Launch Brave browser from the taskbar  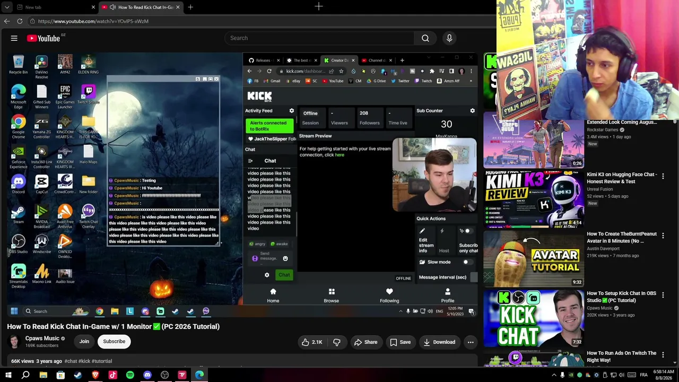click(x=95, y=375)
